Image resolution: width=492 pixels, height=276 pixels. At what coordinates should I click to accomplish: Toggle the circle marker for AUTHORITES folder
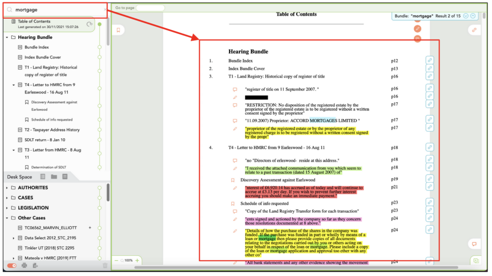click(99, 188)
